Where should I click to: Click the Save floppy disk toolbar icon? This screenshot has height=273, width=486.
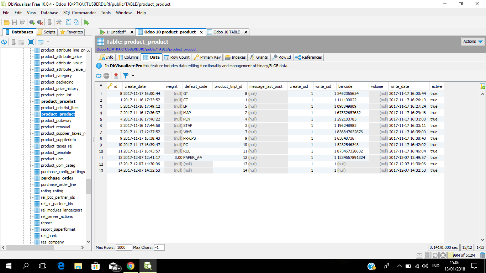pyautogui.click(x=15, y=22)
